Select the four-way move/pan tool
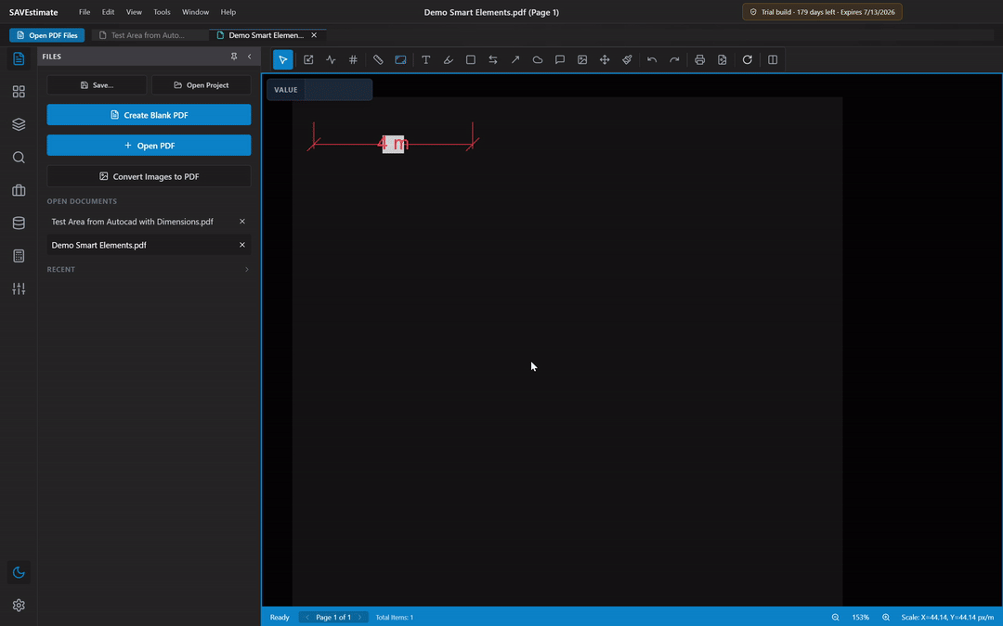The width and height of the screenshot is (1003, 626). 605,59
